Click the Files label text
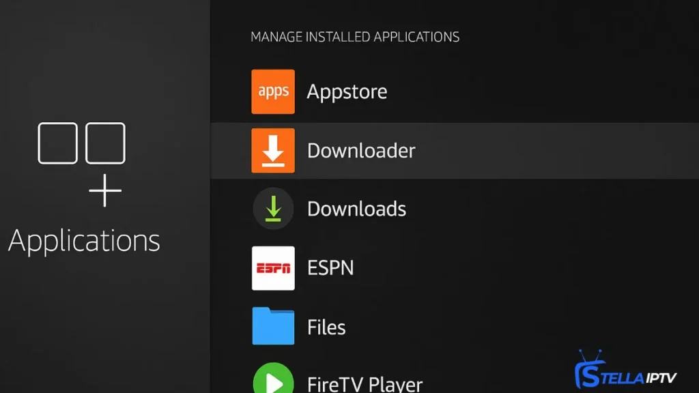This screenshot has height=393, width=699. pos(326,327)
